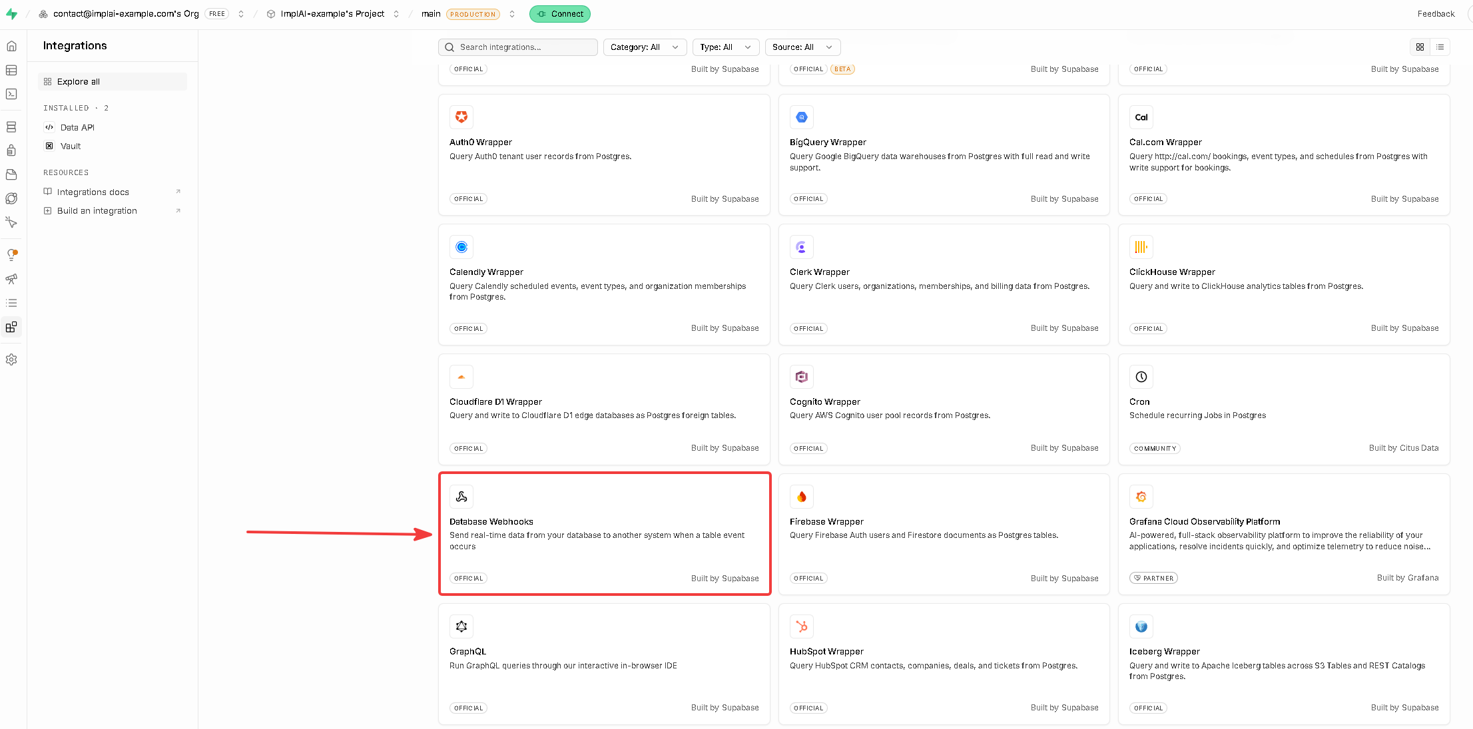Open the Logs list icon
Image resolution: width=1473 pixels, height=729 pixels.
point(11,303)
